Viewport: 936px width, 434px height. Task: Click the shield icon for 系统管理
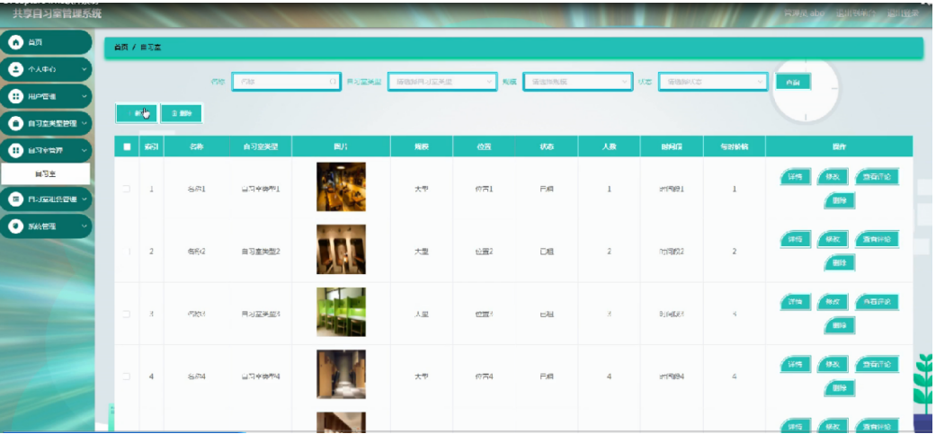point(15,226)
